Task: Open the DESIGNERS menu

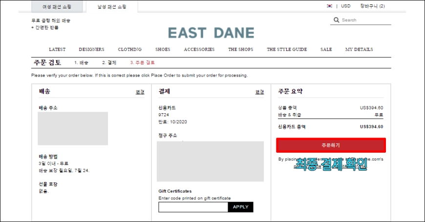Action: coord(92,49)
